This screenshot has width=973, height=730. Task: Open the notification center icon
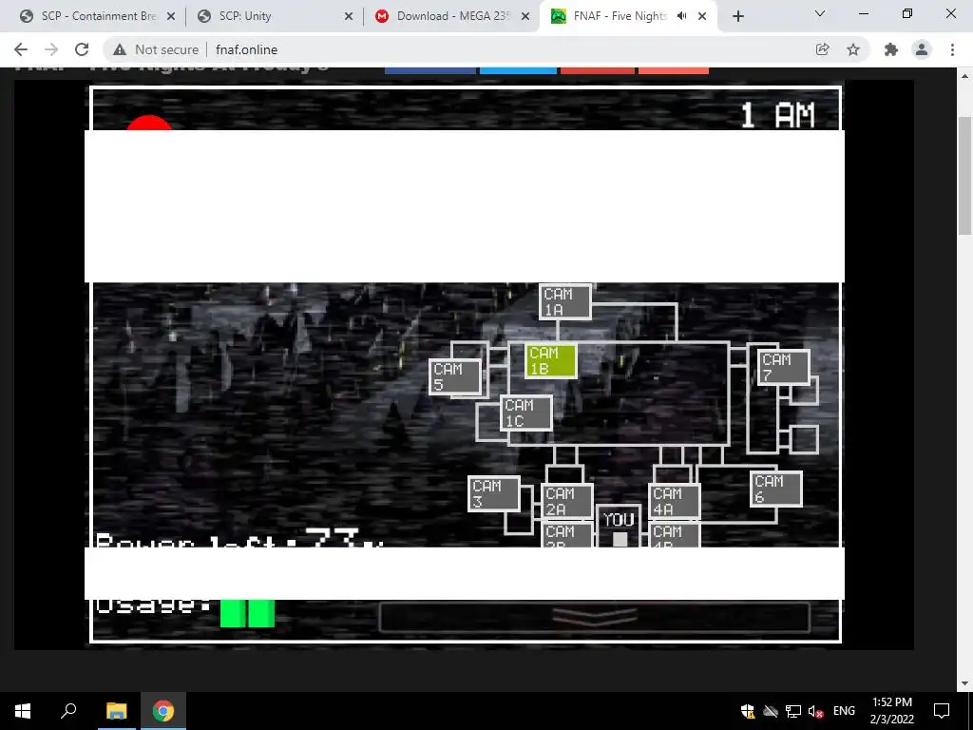pyautogui.click(x=942, y=711)
